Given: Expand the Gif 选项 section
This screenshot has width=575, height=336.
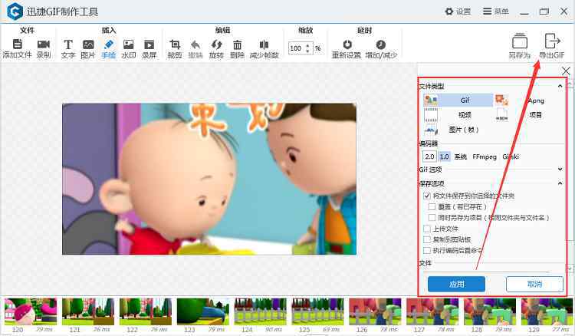Looking at the screenshot, I should point(560,169).
